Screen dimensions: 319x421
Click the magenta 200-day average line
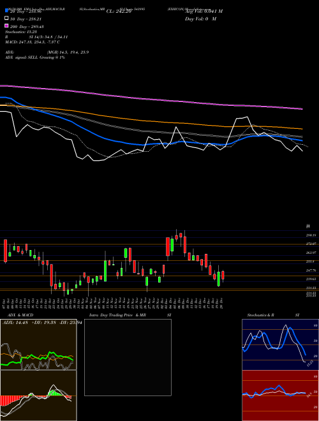pyautogui.click(x=151, y=100)
